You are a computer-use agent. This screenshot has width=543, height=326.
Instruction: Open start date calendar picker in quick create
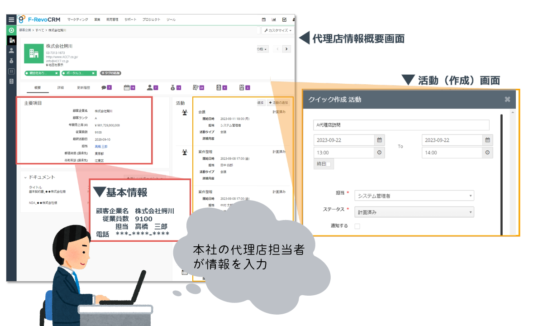tap(380, 140)
